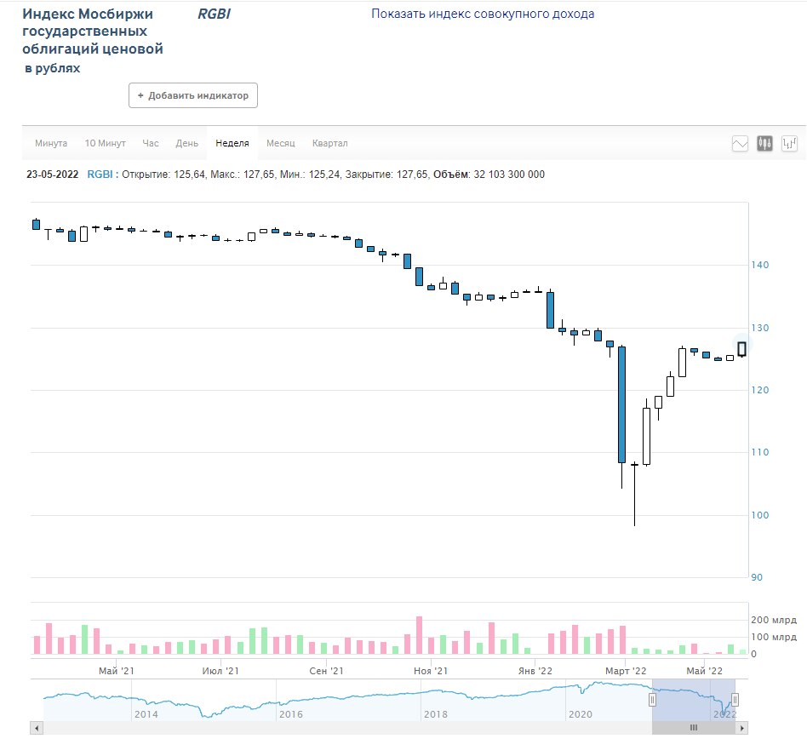807x756 pixels.
Task: Click the 2018 label in navigator
Action: click(x=435, y=714)
